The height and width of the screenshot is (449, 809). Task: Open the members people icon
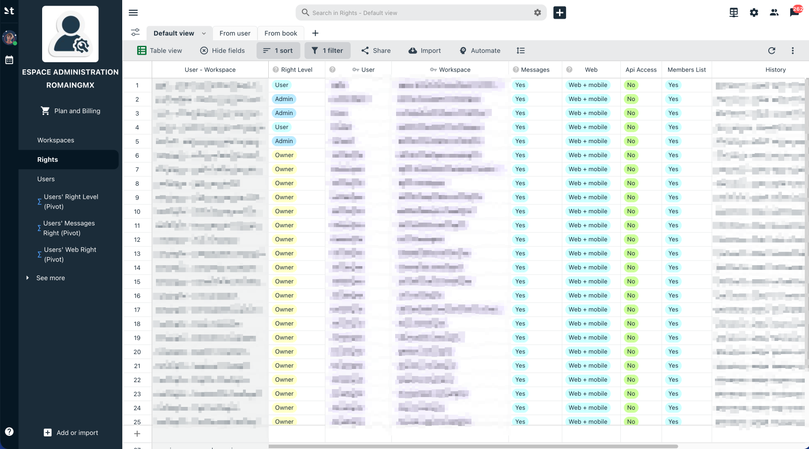click(774, 13)
